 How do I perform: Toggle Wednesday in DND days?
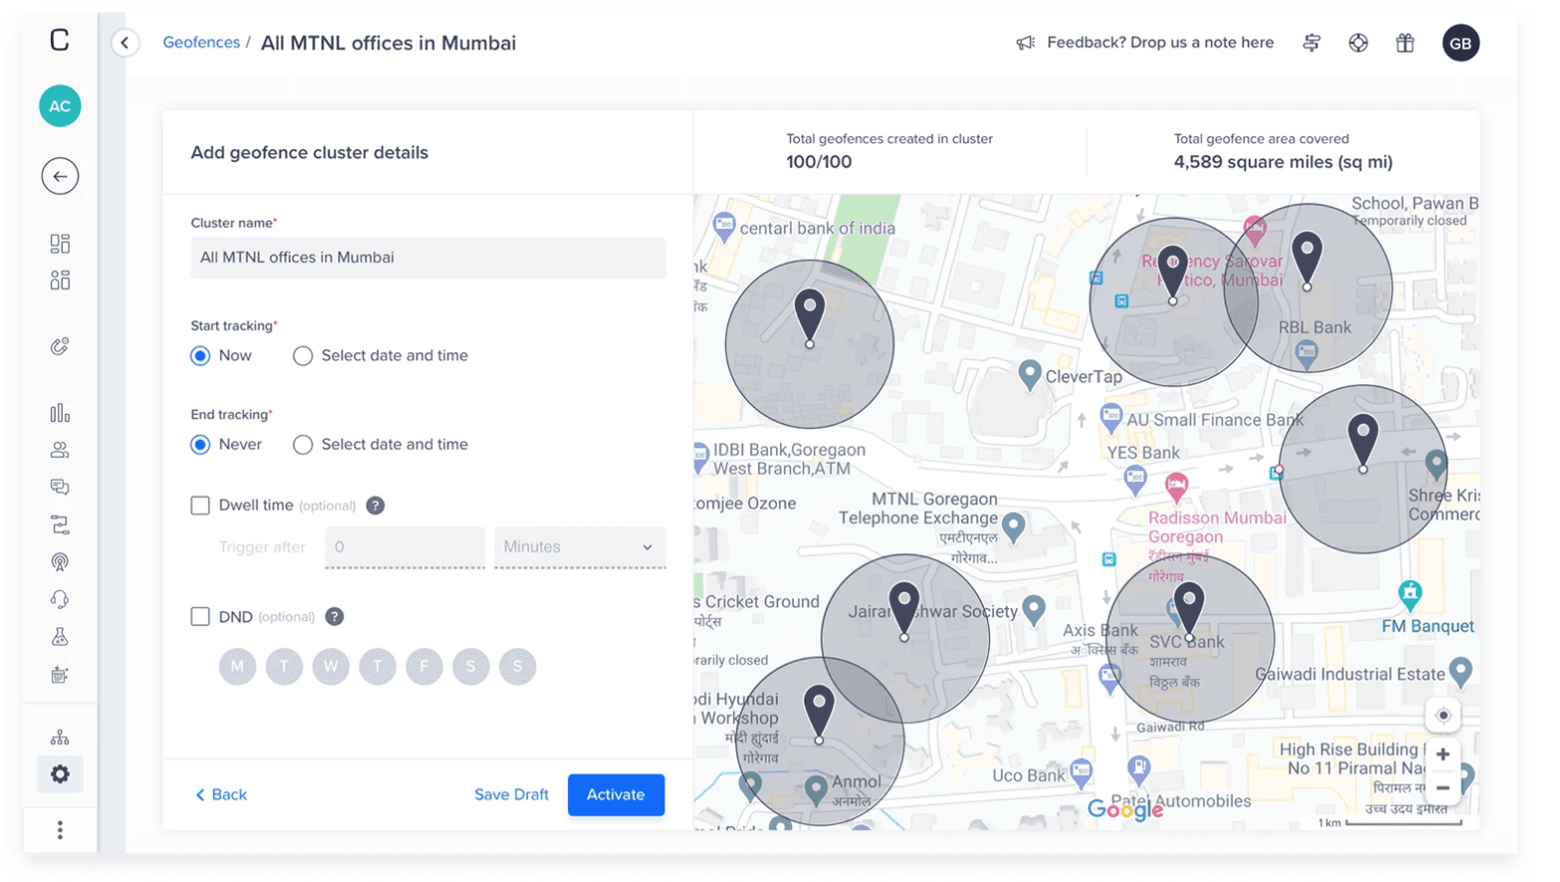pyautogui.click(x=330, y=666)
